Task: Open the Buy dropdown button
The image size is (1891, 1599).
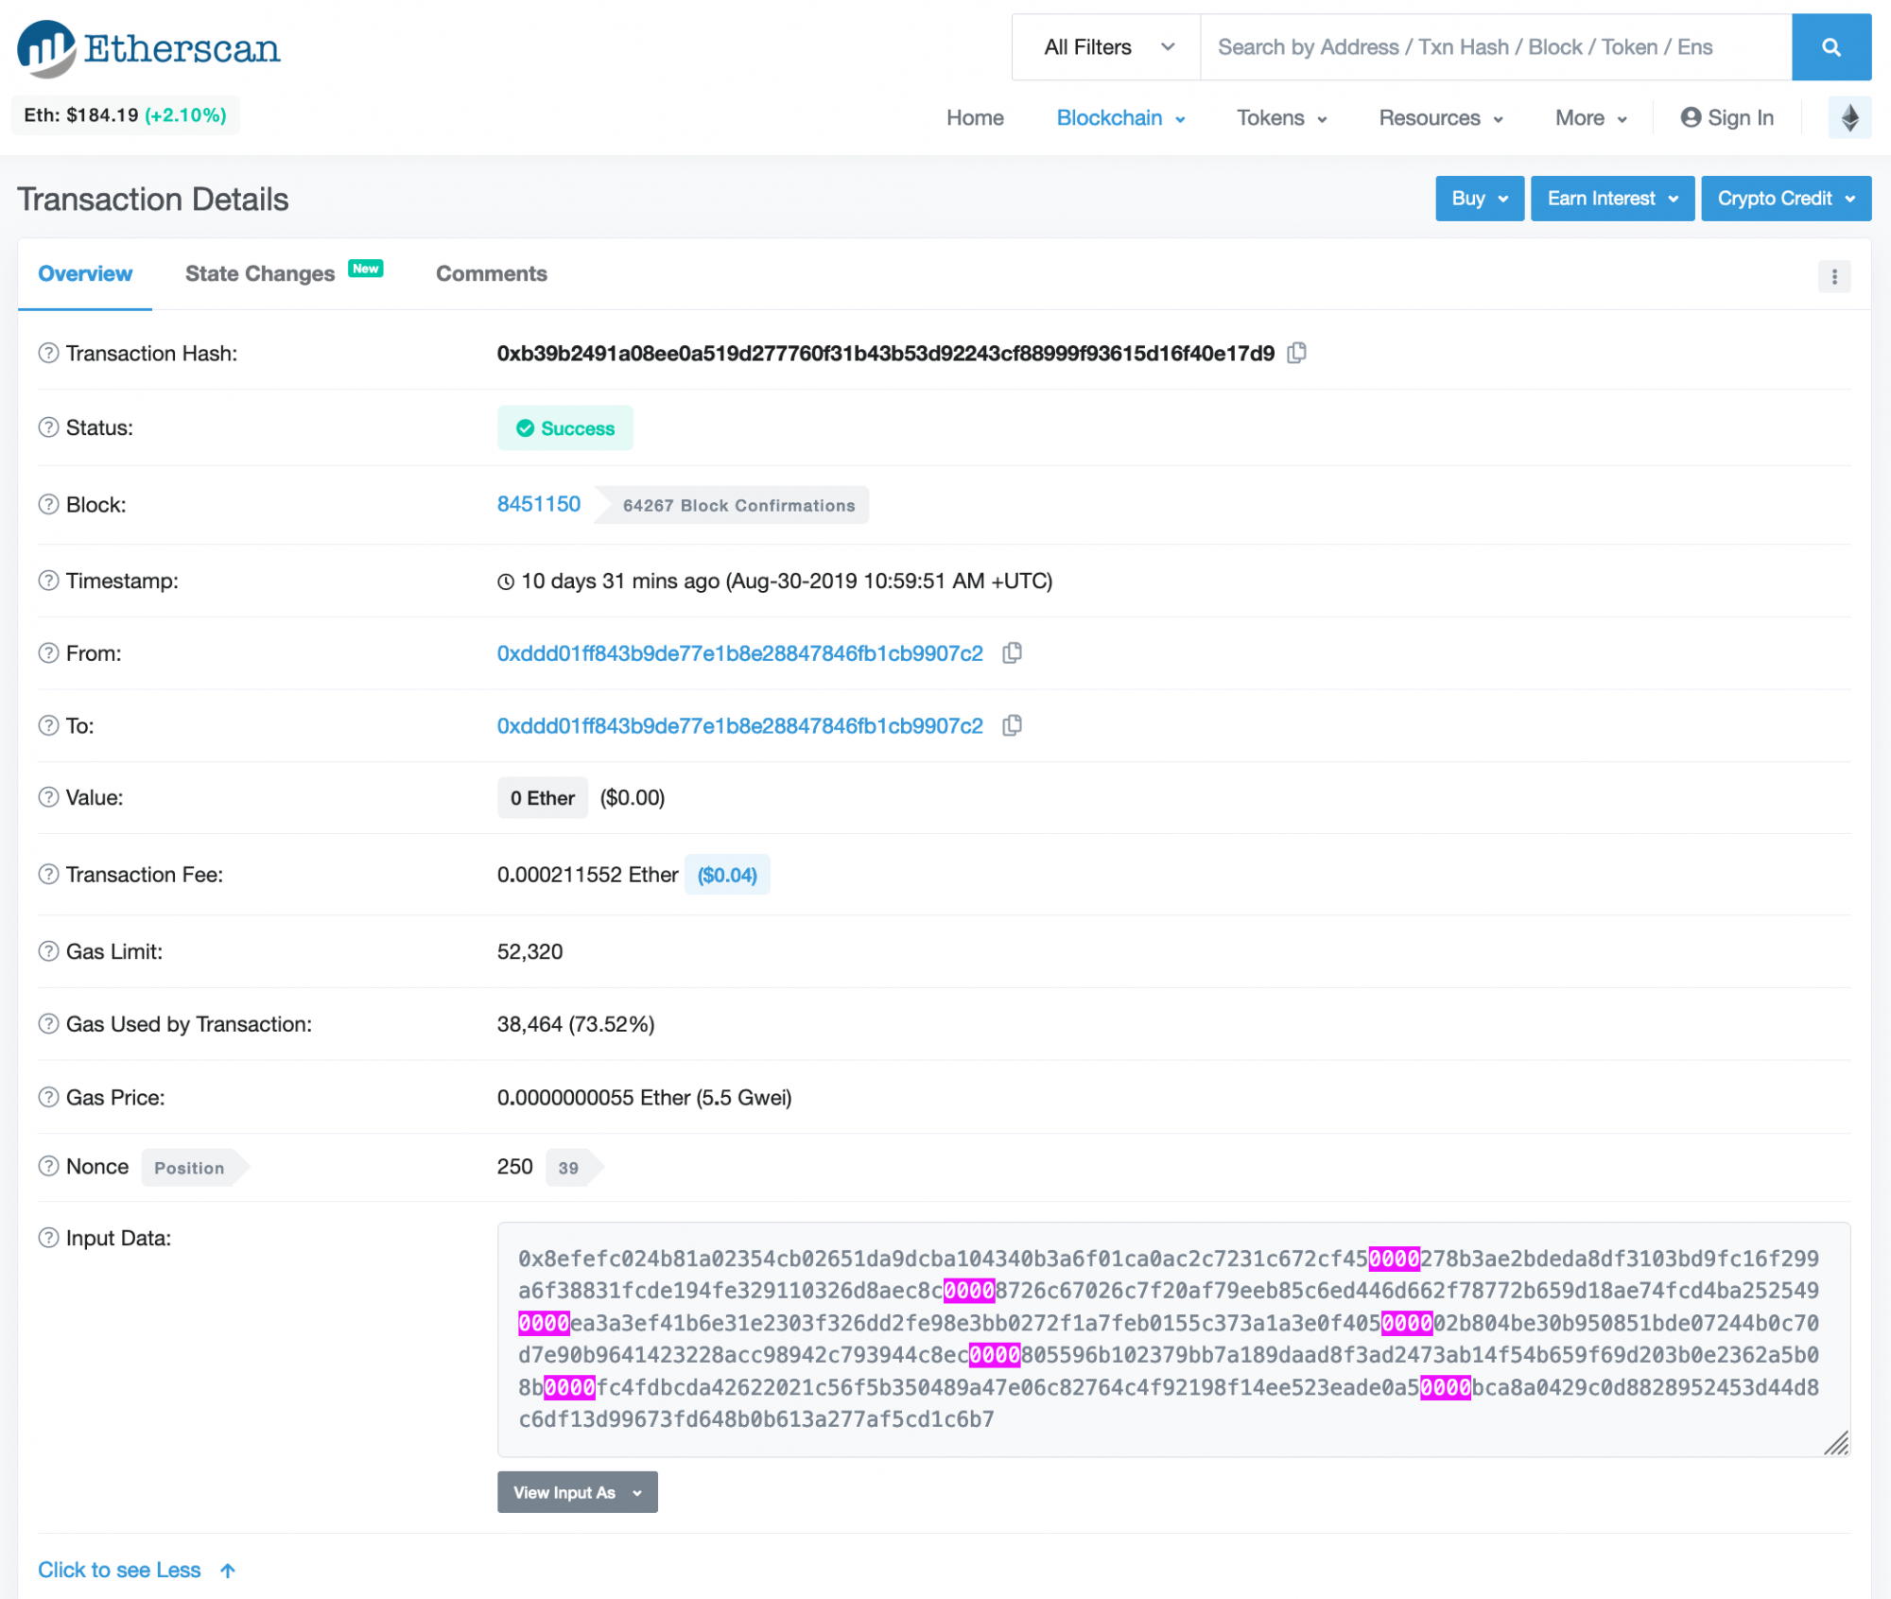Action: point(1479,199)
